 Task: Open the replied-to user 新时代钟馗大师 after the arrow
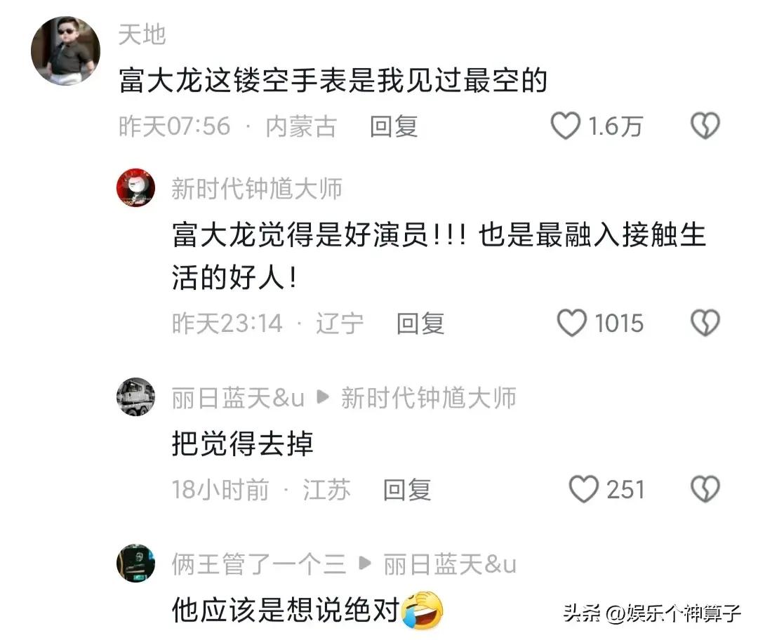coord(429,399)
